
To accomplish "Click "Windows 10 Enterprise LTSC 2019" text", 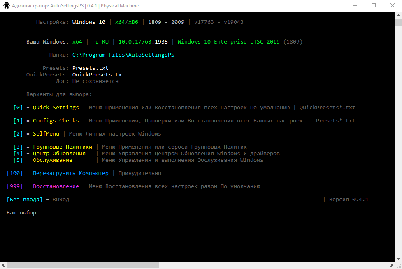I will click(x=228, y=42).
